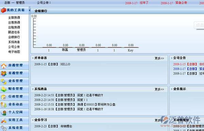The width and height of the screenshot is (204, 131).
Task: Expand the 开单恭喜 panel triangle
Action: (x=33, y=58)
